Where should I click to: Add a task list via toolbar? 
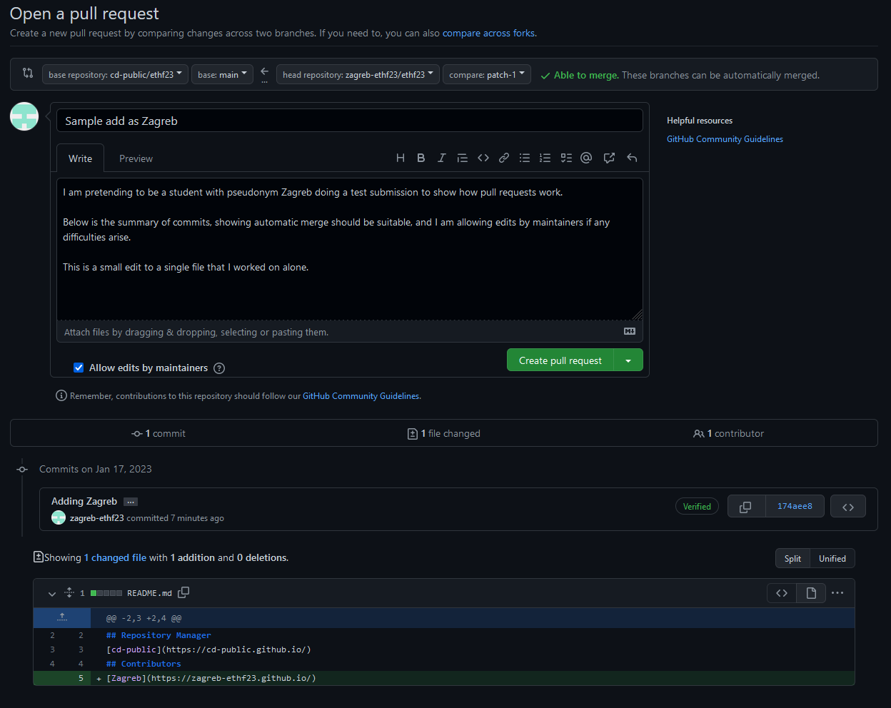(x=566, y=158)
